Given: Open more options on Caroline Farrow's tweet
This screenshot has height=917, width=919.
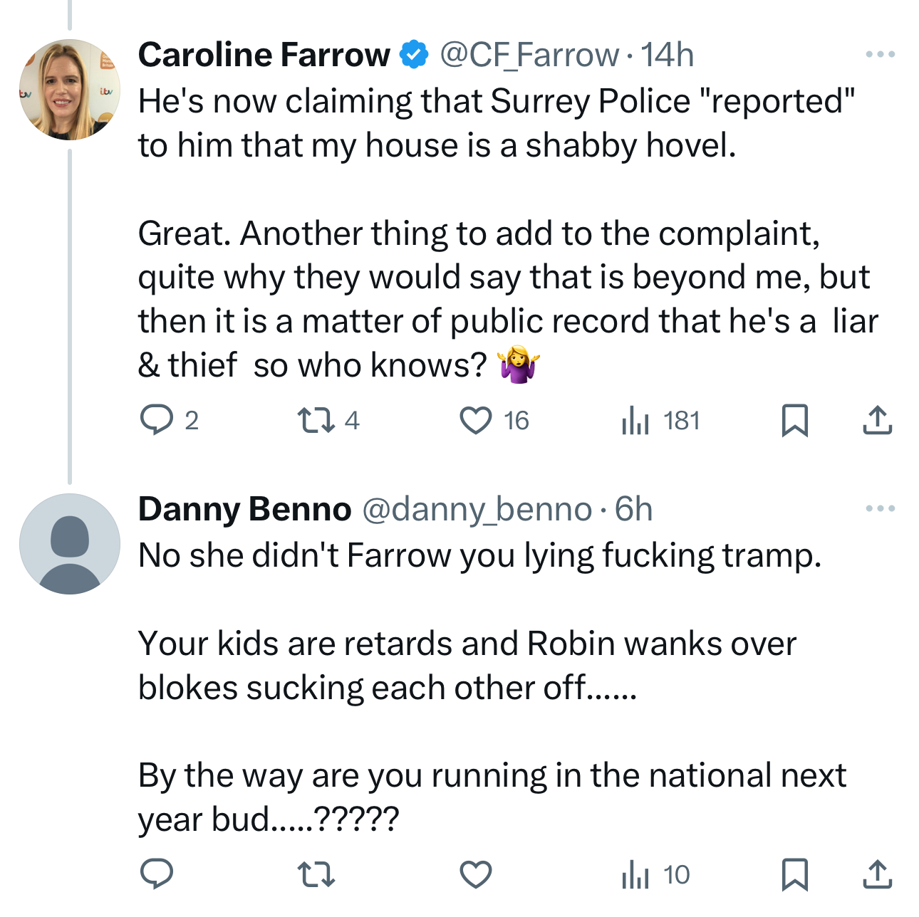Looking at the screenshot, I should click(x=880, y=54).
